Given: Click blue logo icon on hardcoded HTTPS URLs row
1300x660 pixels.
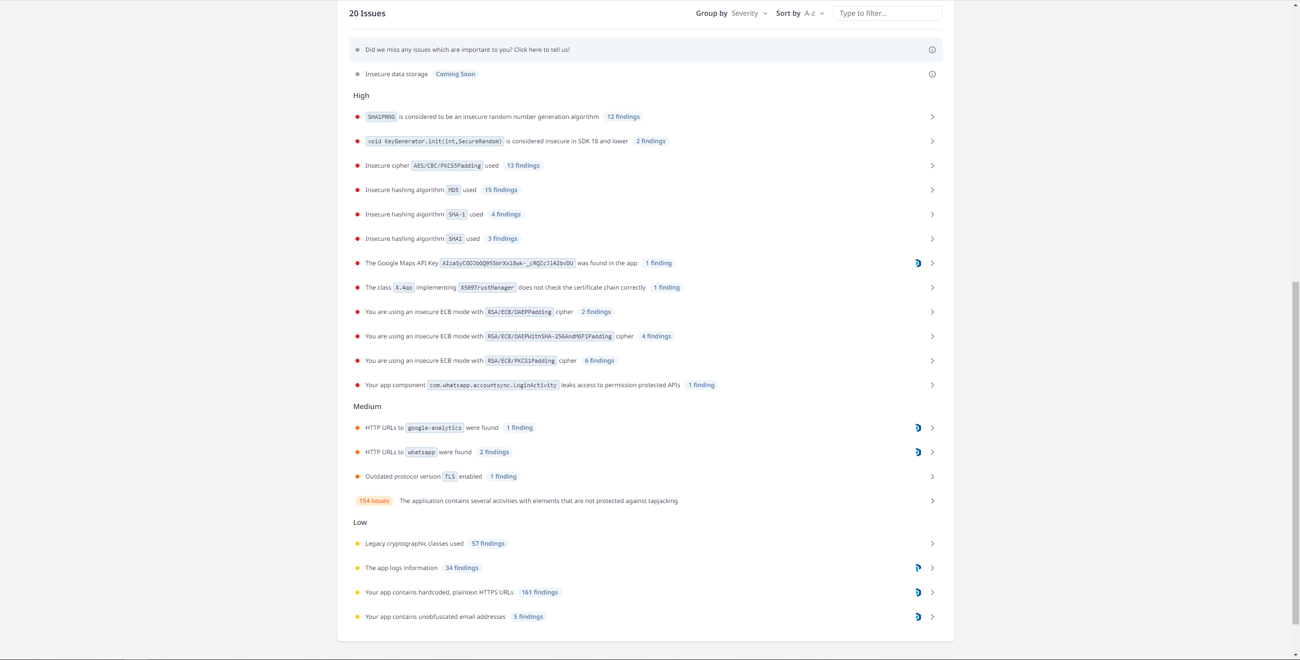Looking at the screenshot, I should 918,592.
